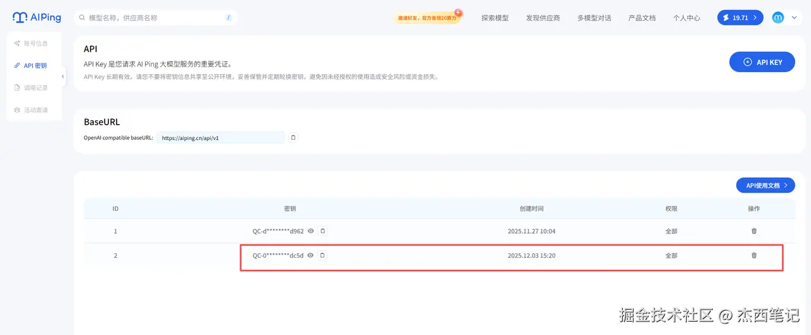Viewport: 811px width, 335px height.
Task: Click the 操作 column header
Action: [x=754, y=208]
